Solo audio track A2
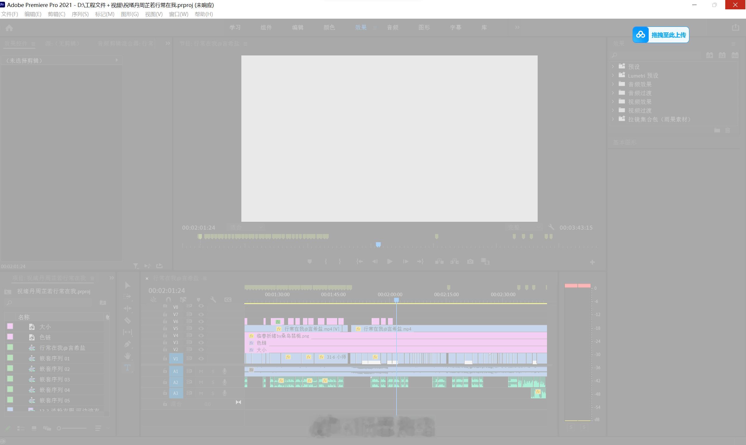The width and height of the screenshot is (746, 445). click(x=213, y=382)
